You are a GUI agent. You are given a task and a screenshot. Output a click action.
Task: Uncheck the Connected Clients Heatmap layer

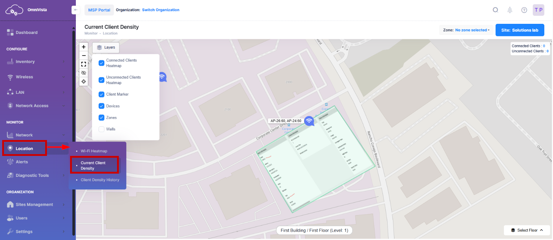tap(101, 63)
